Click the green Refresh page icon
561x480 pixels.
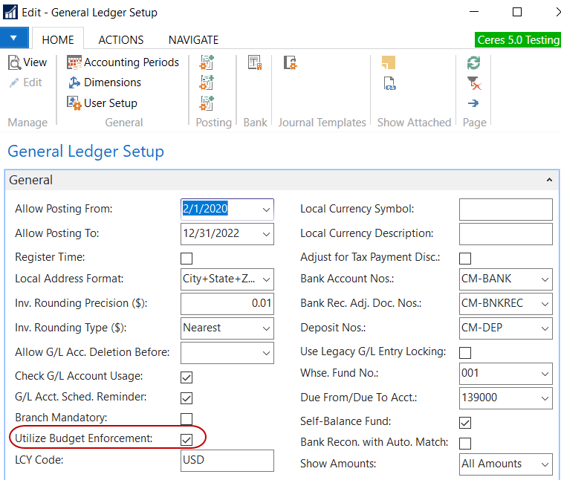[x=473, y=62]
